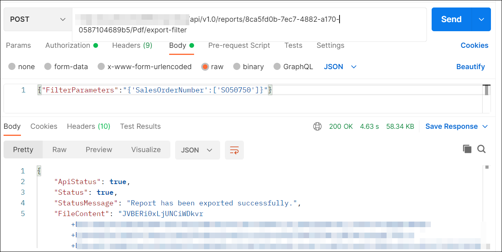Click the globe network information icon
The height and width of the screenshot is (252, 502).
click(317, 126)
